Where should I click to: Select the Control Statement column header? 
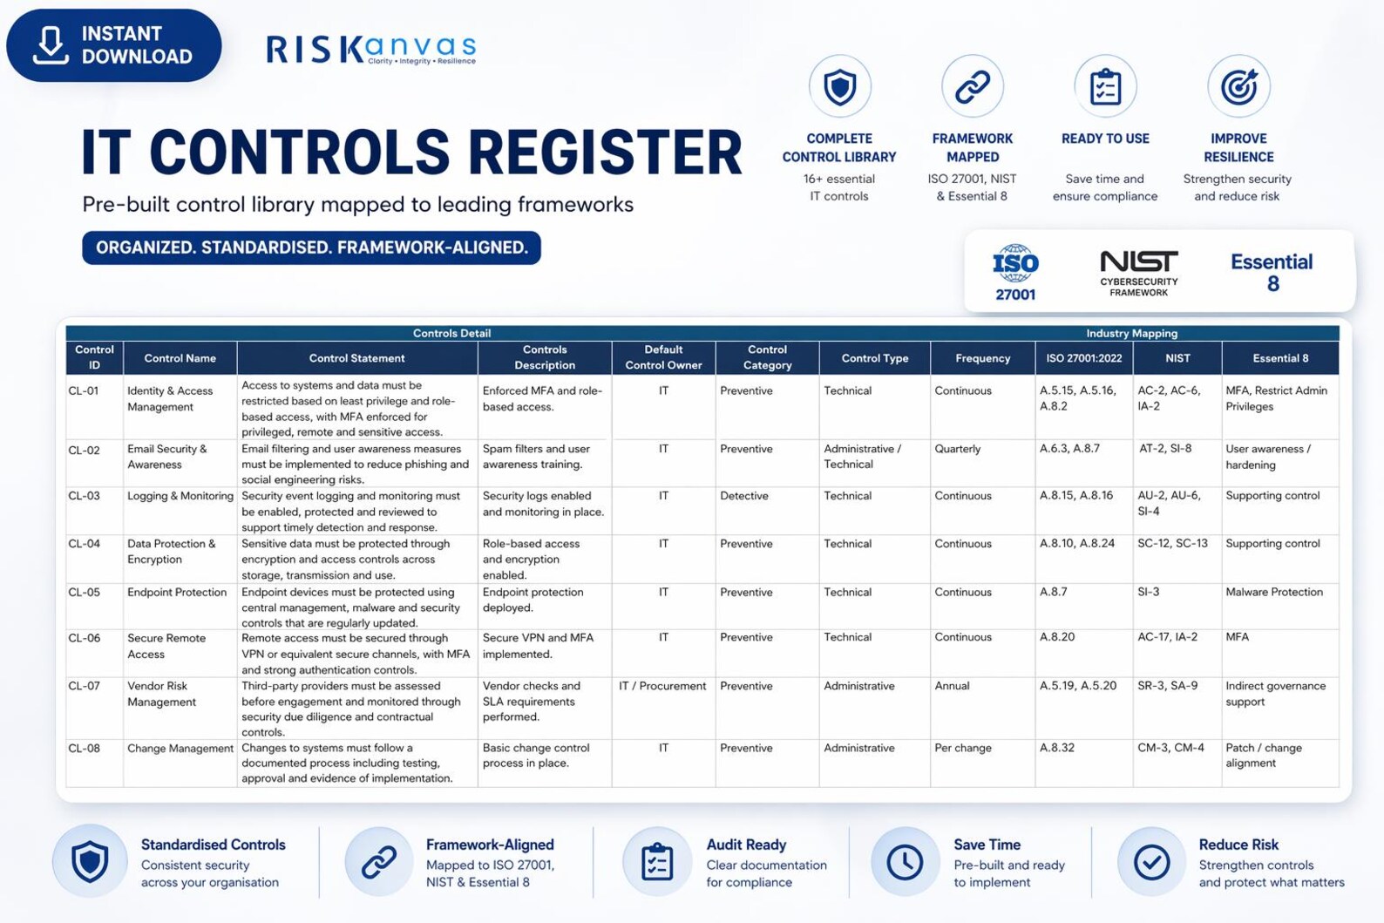[357, 357]
